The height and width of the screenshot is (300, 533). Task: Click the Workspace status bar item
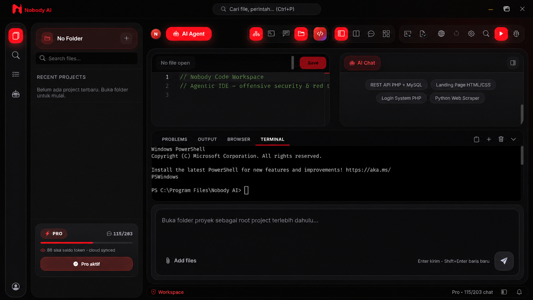point(168,292)
